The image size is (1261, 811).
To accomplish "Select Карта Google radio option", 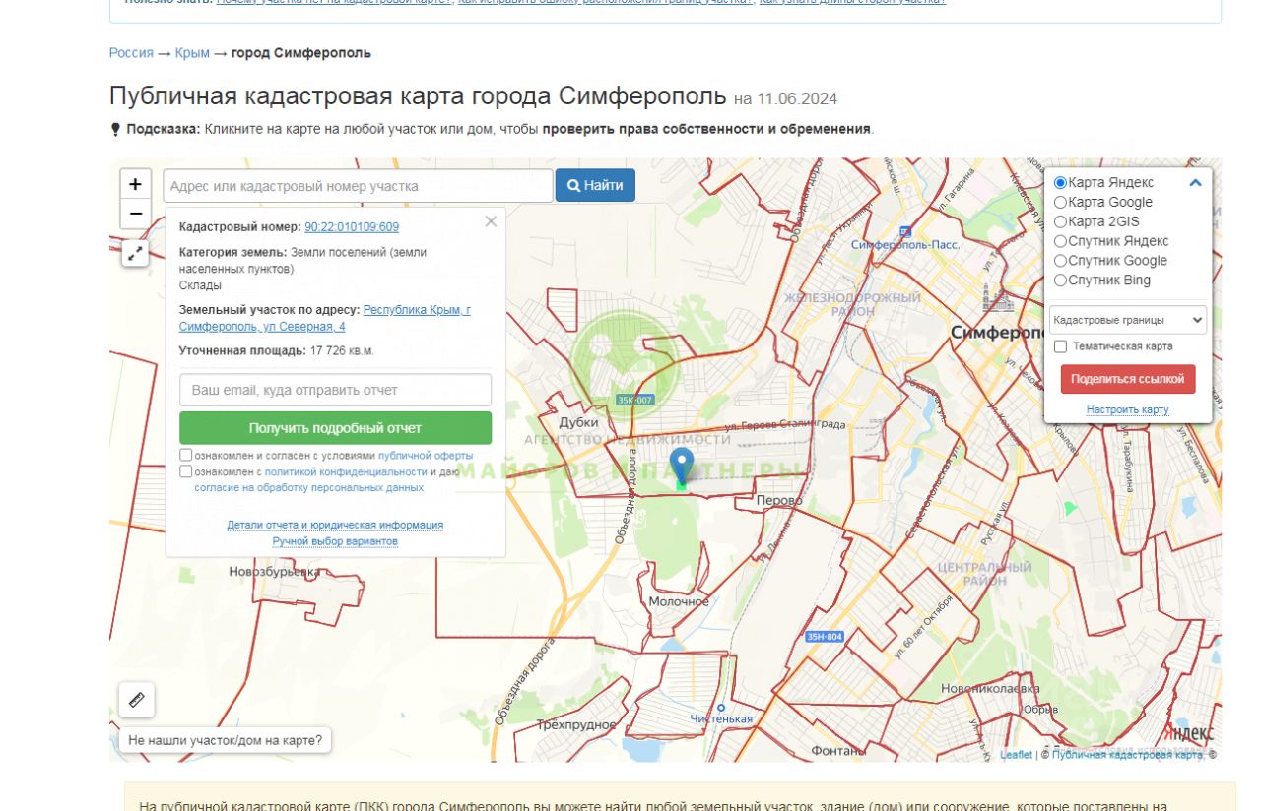I will click(x=1060, y=202).
